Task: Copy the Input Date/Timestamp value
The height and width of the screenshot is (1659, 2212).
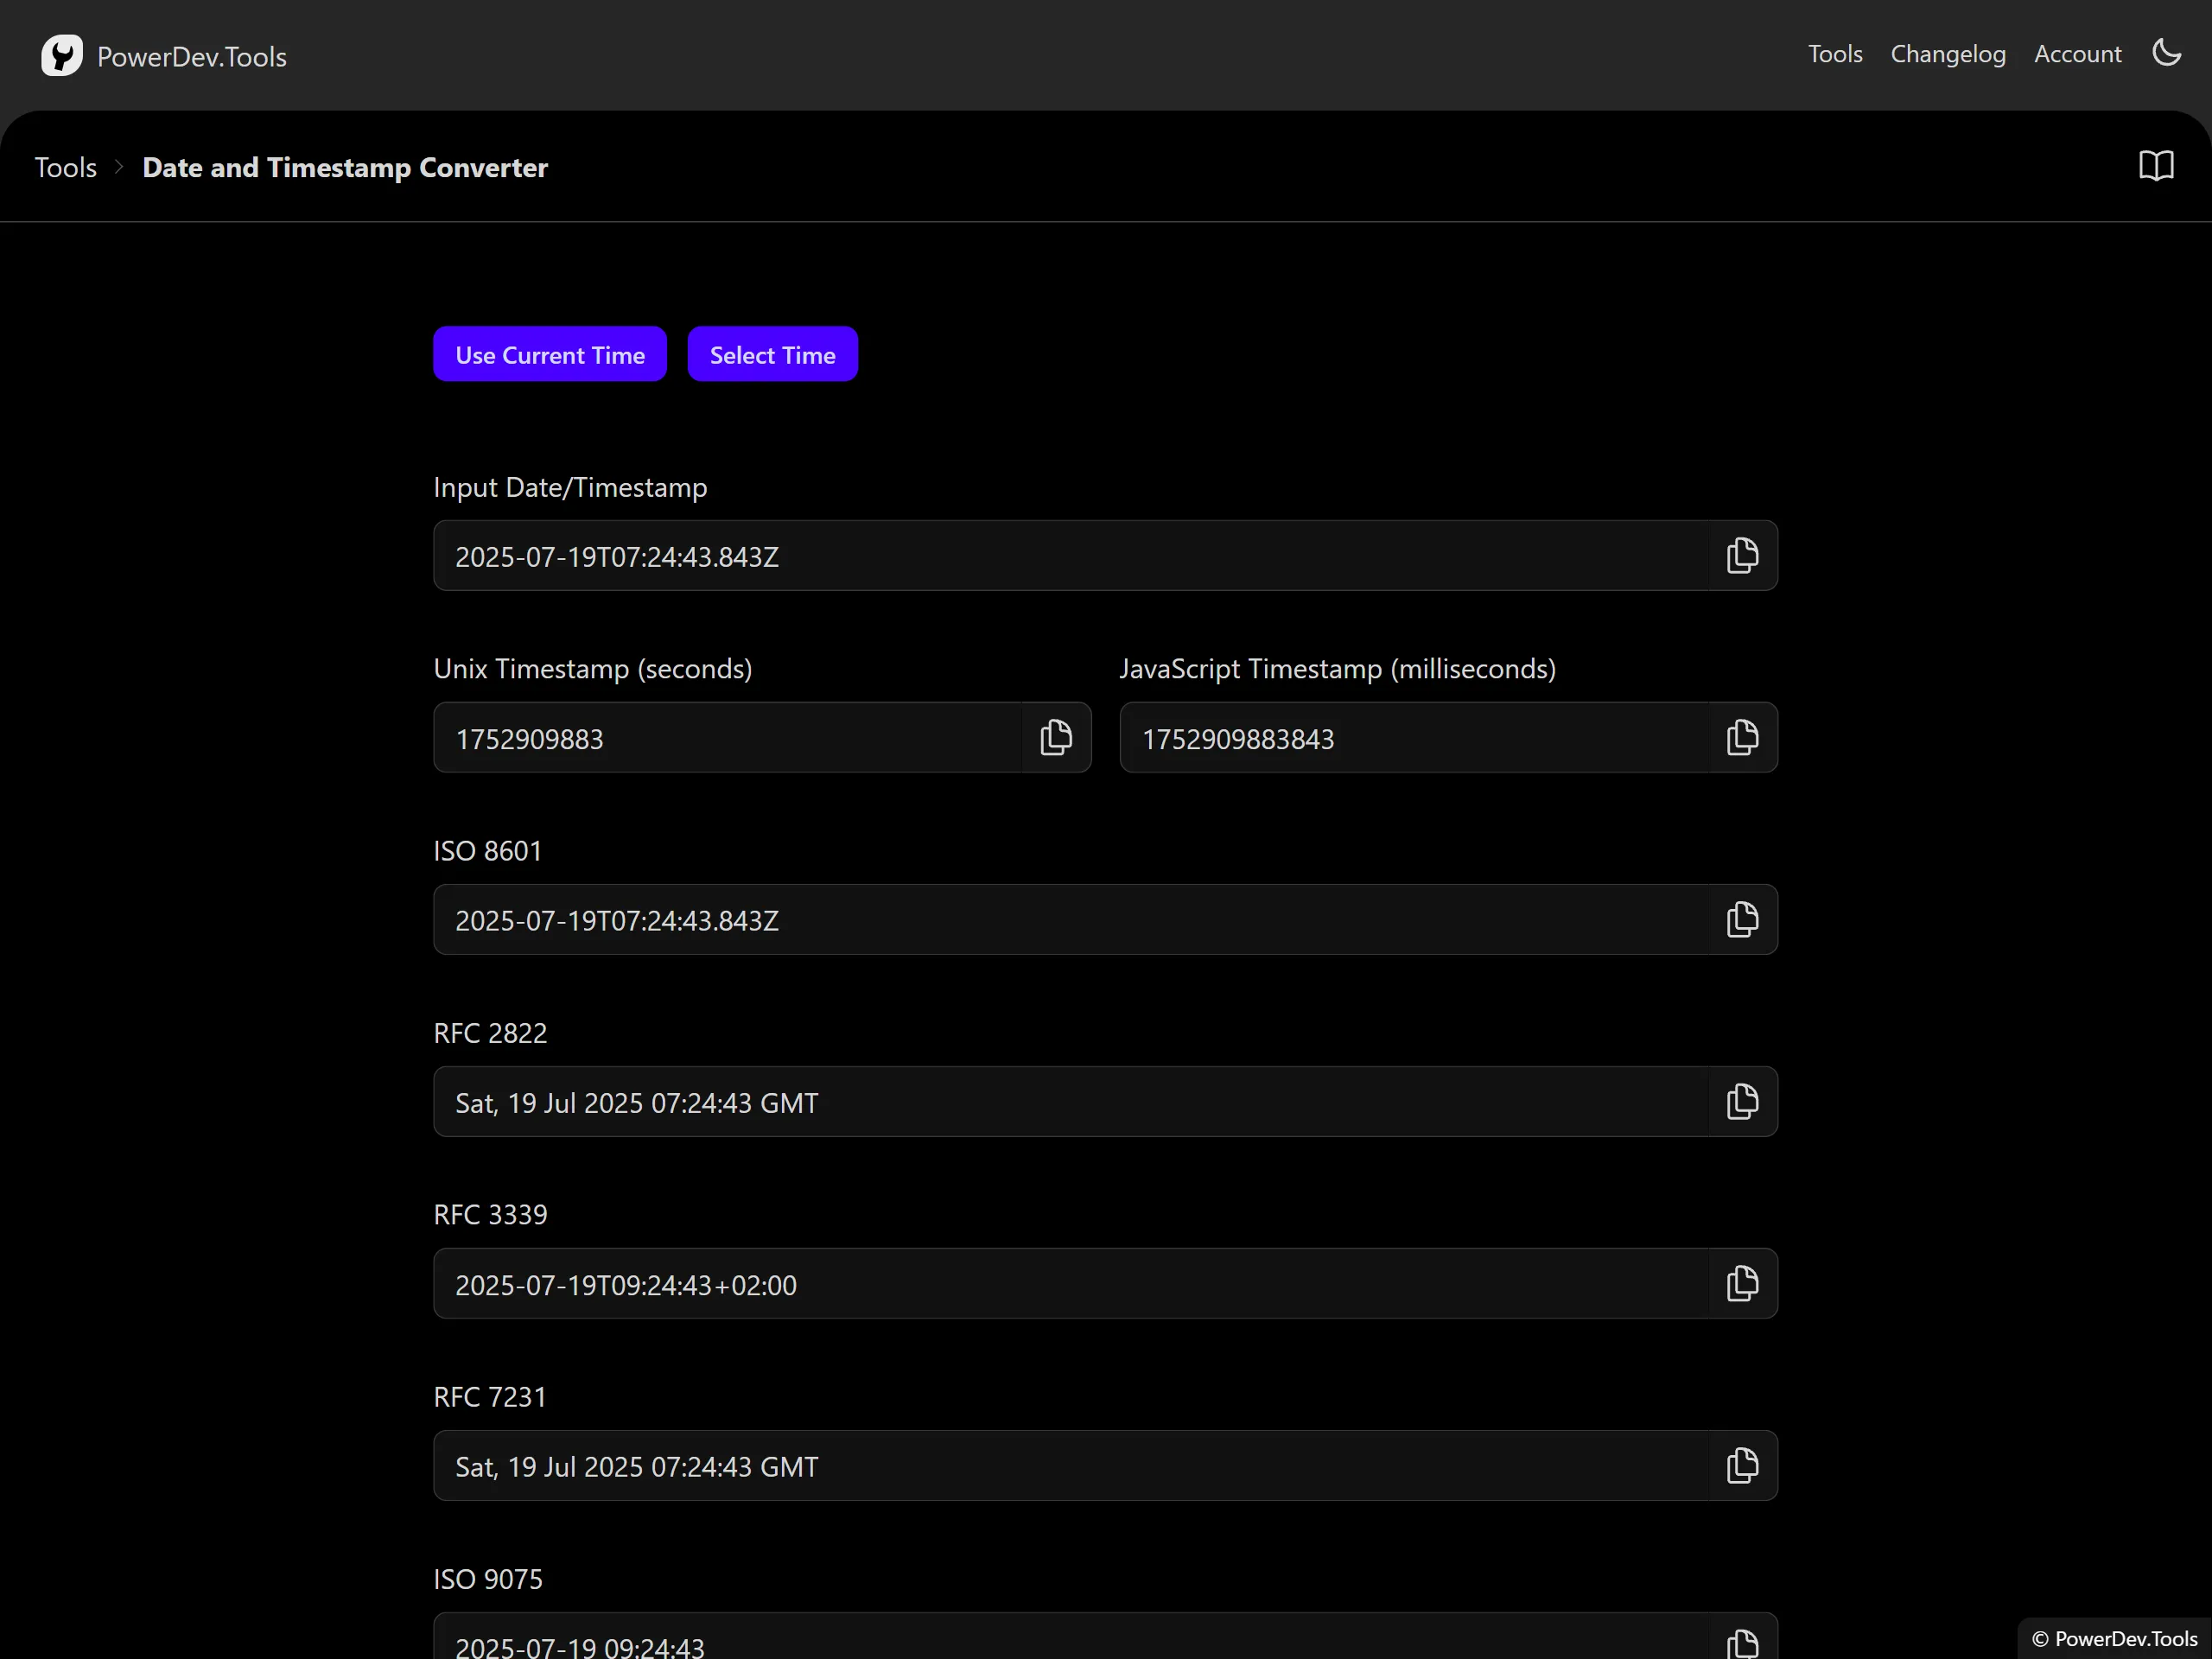Action: click(1742, 556)
